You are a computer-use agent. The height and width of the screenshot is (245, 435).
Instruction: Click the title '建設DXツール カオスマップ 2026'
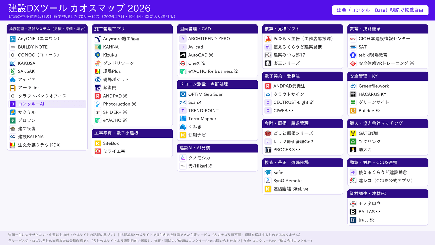[80, 8]
